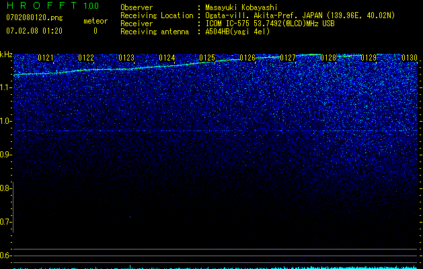423x269 pixels.
Task: Select the filename 0702080120.png
Action: pos(34,17)
